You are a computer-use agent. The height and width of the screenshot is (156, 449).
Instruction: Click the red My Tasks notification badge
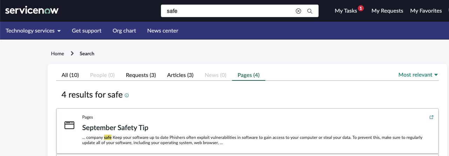(x=361, y=8)
